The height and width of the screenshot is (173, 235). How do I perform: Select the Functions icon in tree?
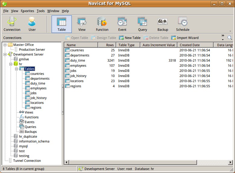22,117
